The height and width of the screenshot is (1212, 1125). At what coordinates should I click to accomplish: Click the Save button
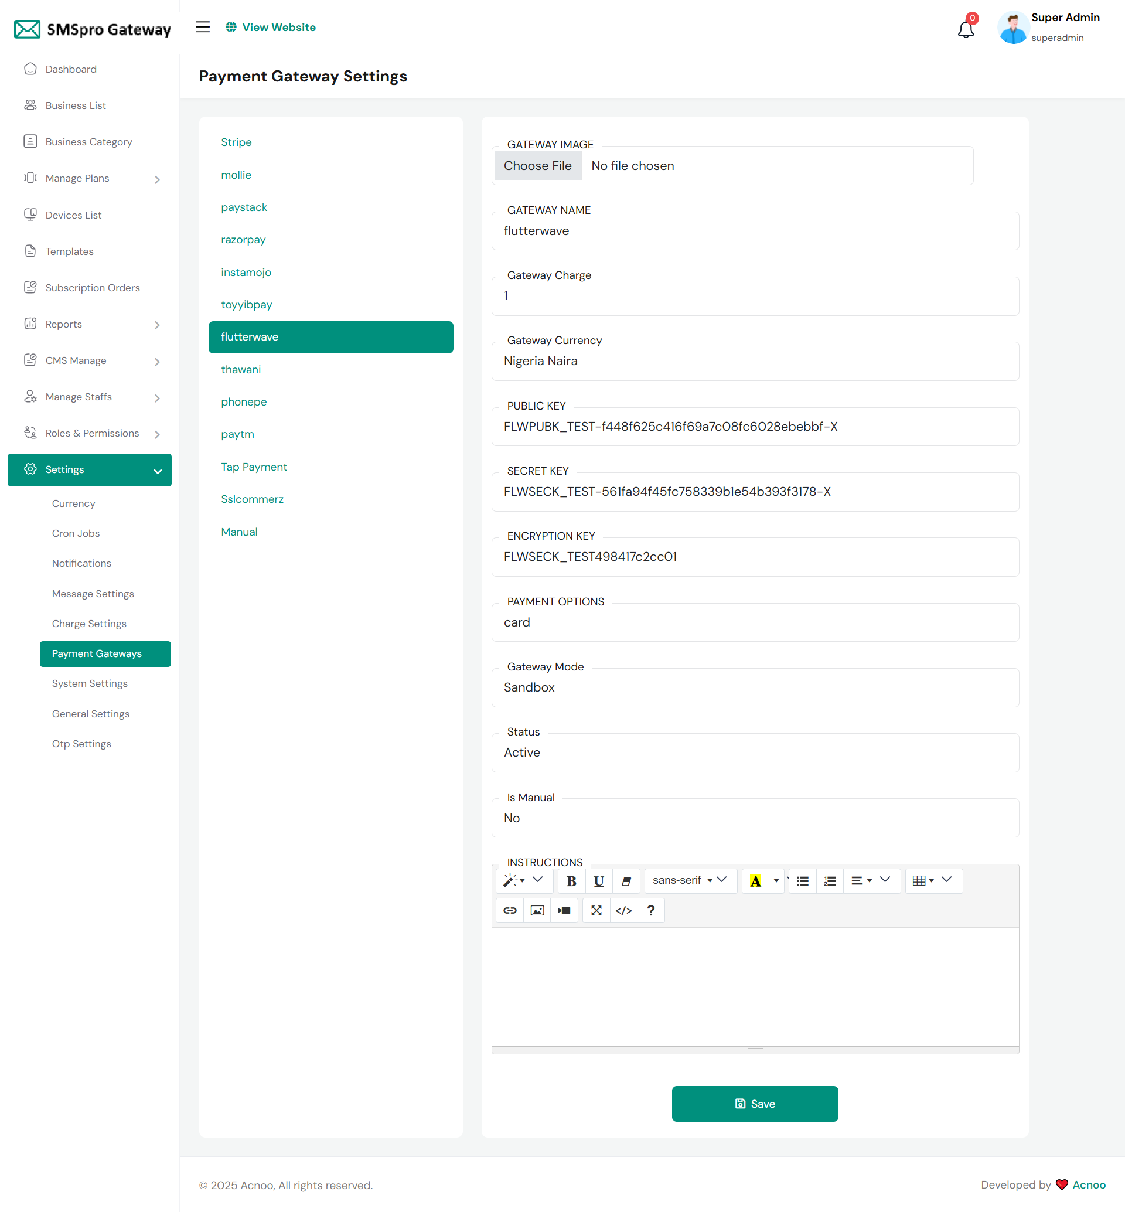click(754, 1103)
